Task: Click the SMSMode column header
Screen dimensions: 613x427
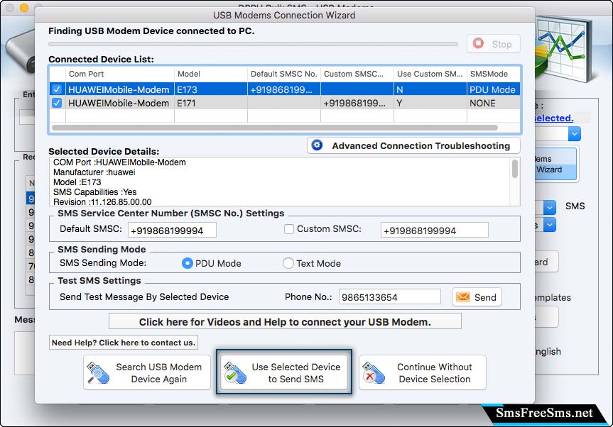Action: [x=494, y=74]
